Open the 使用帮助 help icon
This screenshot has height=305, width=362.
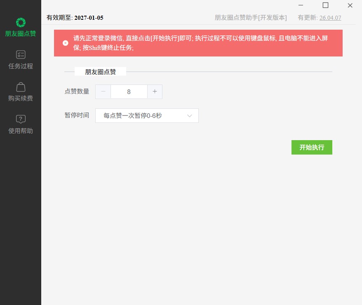[21, 119]
